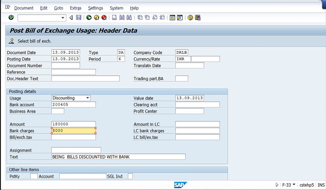Click the Assignment input field
The image size is (326, 190).
(x=76, y=150)
